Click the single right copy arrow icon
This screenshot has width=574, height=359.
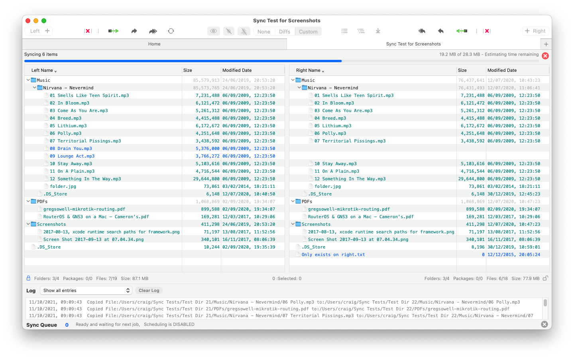134,31
